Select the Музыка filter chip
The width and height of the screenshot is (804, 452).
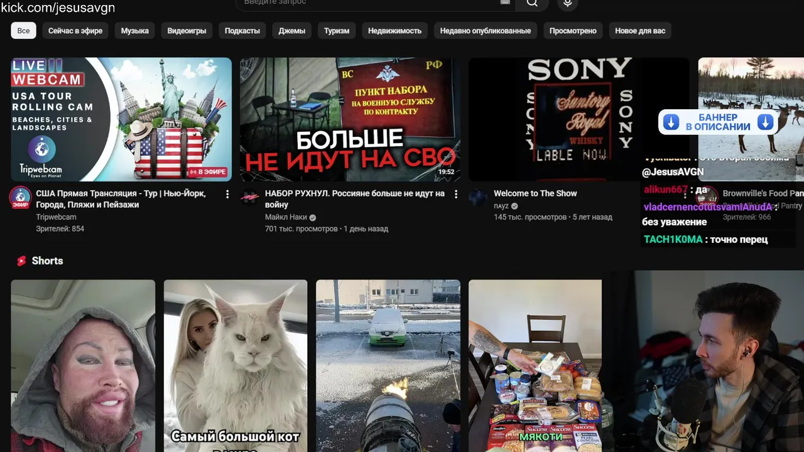point(135,31)
